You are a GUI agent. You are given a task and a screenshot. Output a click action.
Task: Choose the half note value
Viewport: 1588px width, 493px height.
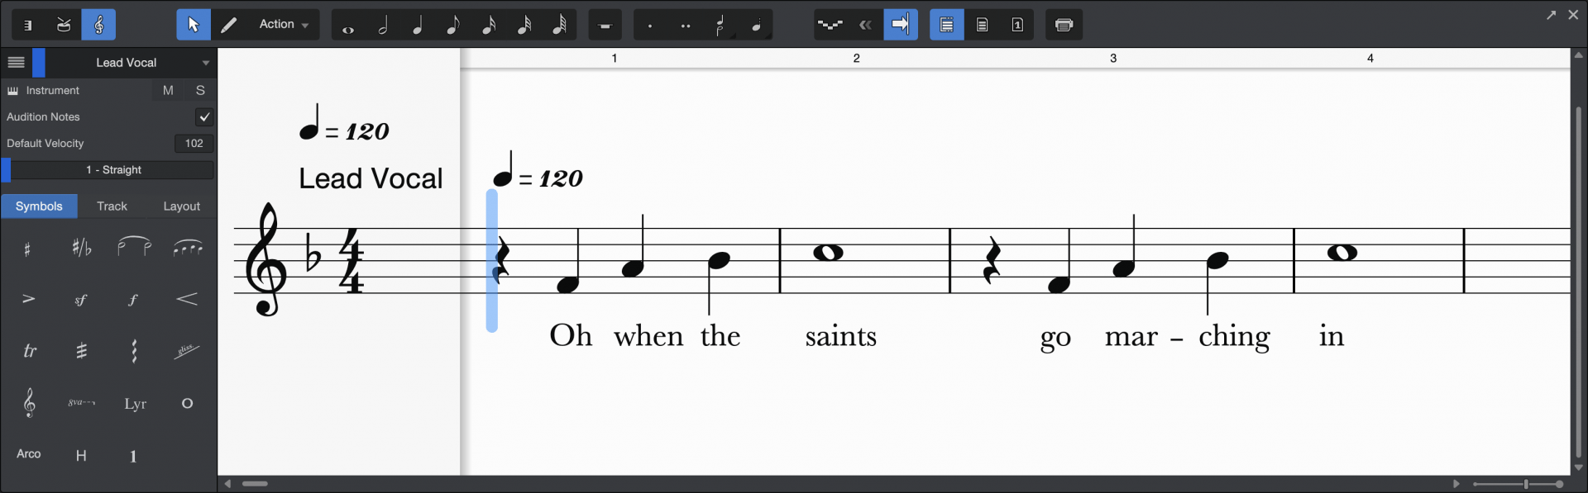(383, 25)
